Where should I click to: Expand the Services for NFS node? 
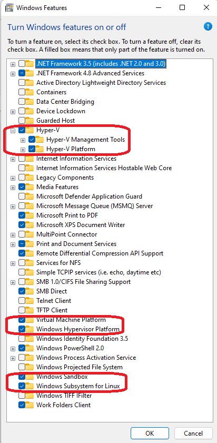click(x=13, y=263)
